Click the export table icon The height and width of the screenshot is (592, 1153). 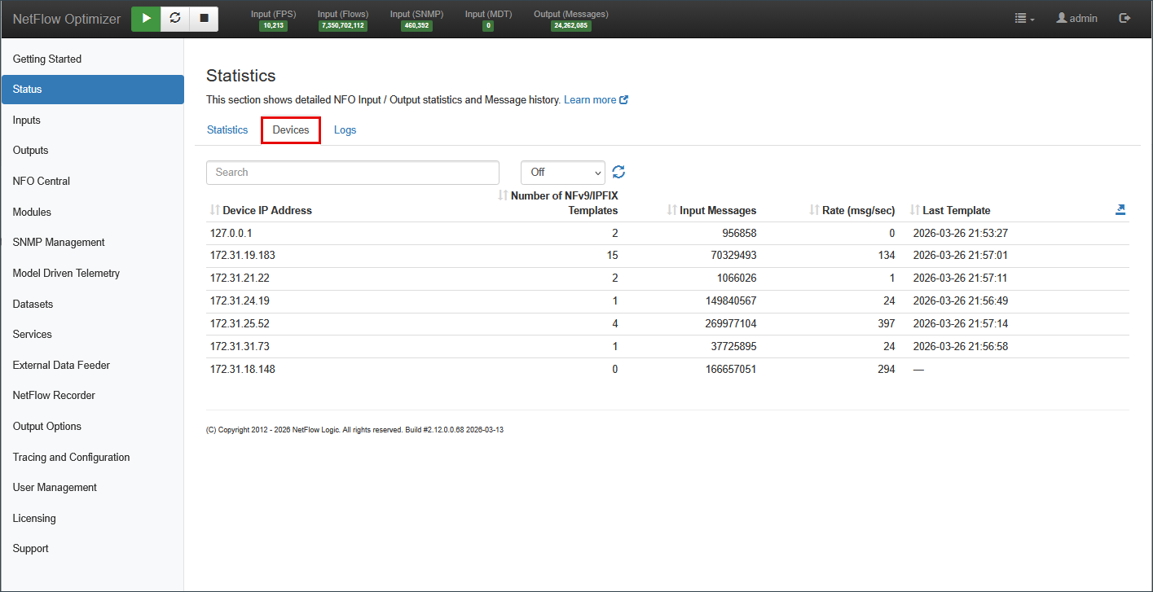point(1120,210)
